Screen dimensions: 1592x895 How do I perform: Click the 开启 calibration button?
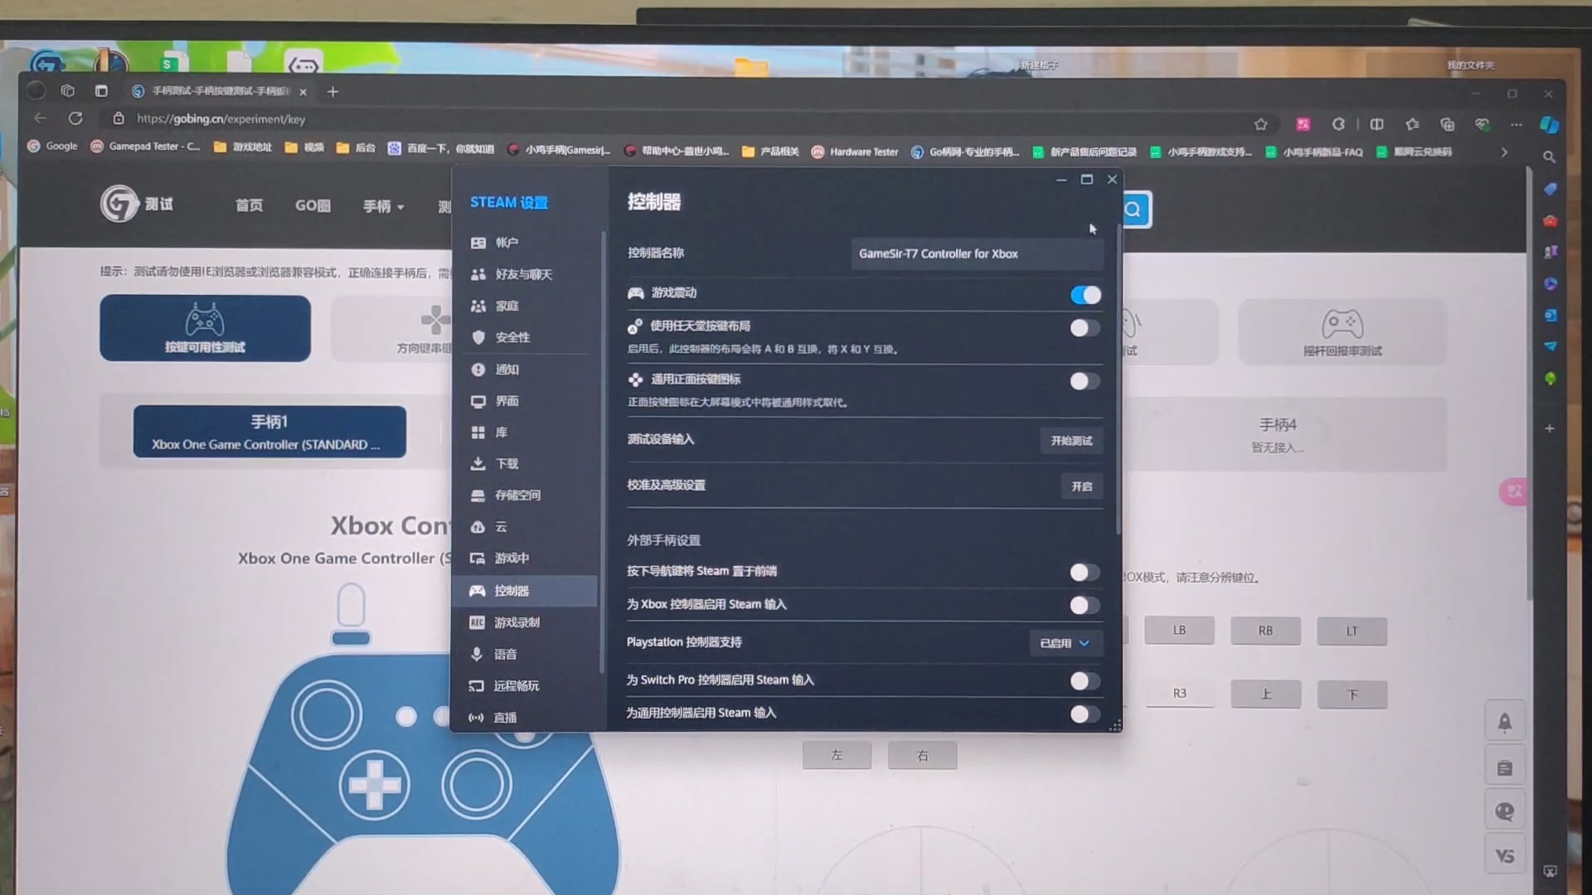point(1081,486)
